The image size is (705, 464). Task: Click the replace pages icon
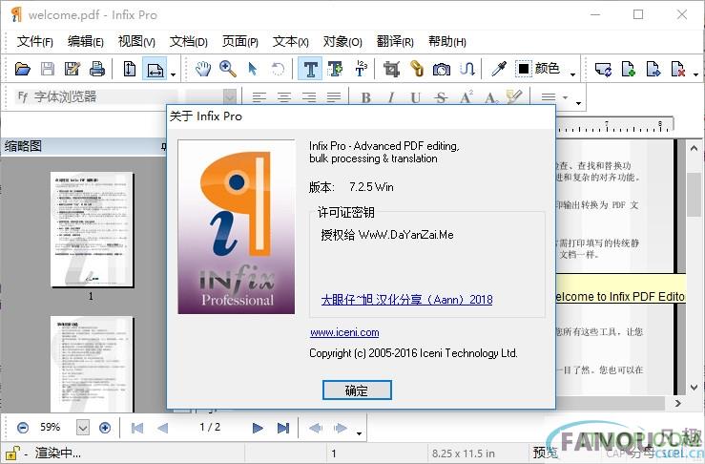pyautogui.click(x=603, y=70)
